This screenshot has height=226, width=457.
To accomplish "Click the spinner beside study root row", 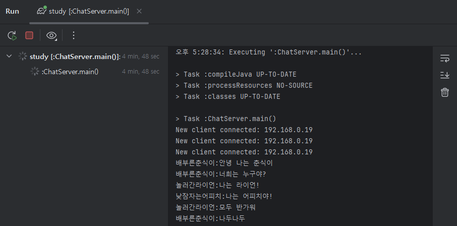I will (x=22, y=56).
